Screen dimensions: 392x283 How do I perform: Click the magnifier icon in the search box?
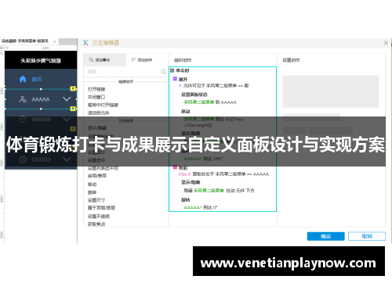click(x=164, y=72)
